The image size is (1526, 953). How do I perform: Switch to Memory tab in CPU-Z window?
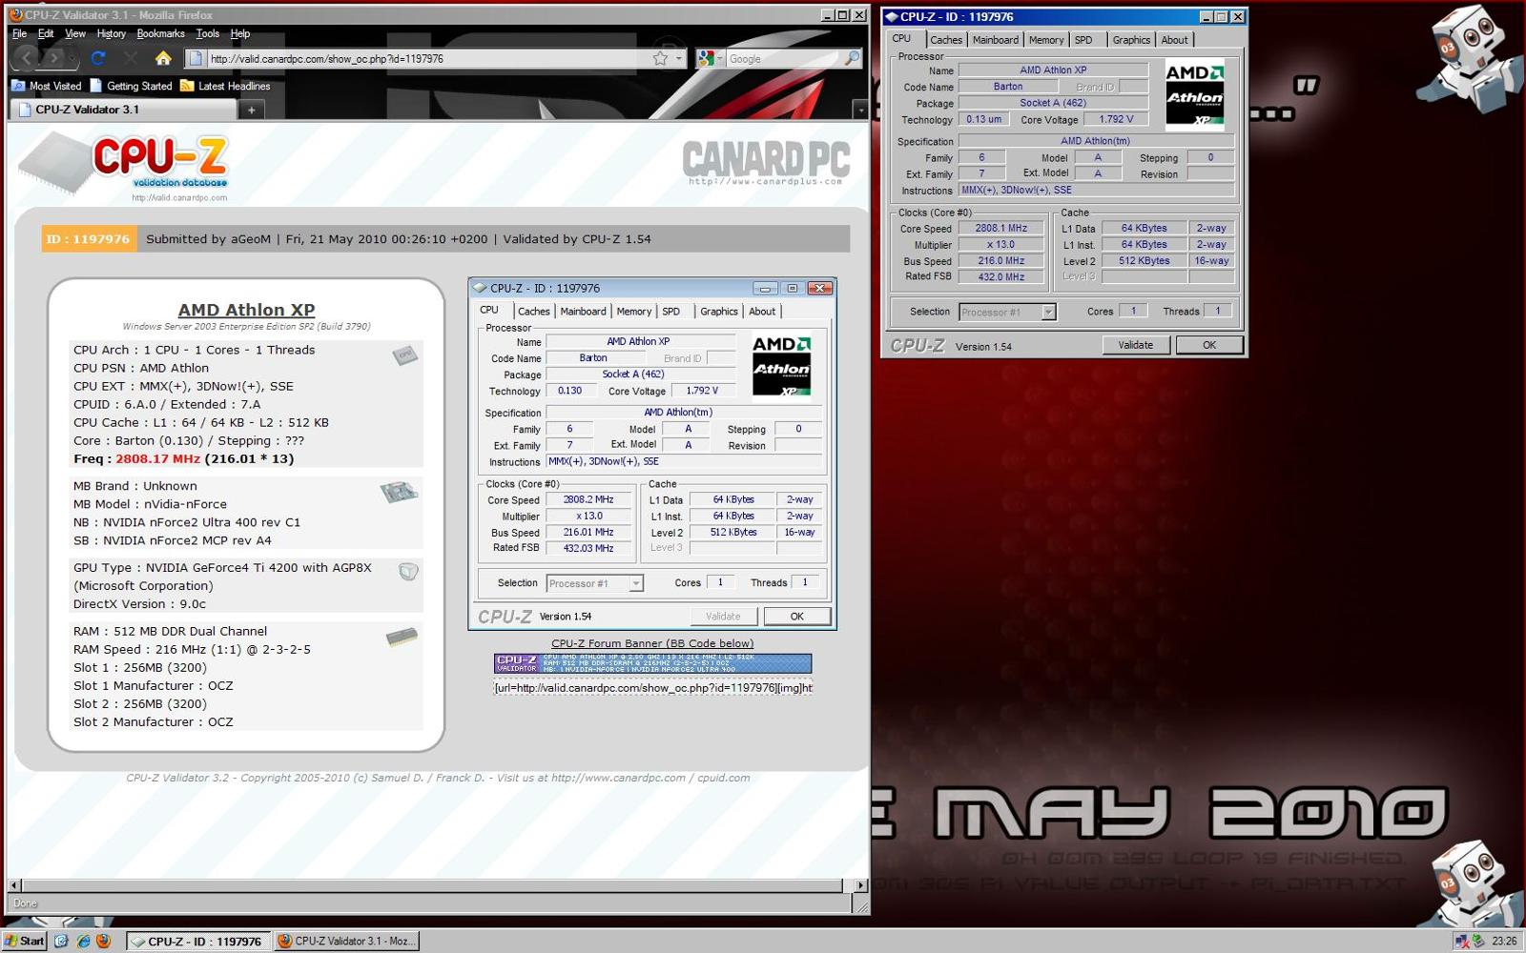click(1046, 40)
